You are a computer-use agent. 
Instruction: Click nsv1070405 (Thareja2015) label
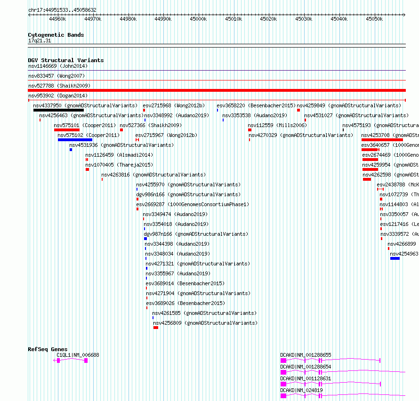click(119, 165)
